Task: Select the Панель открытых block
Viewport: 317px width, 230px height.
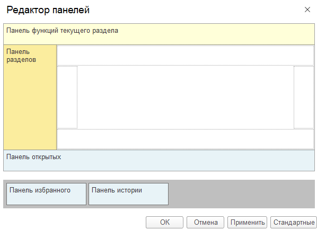Action: pos(159,160)
